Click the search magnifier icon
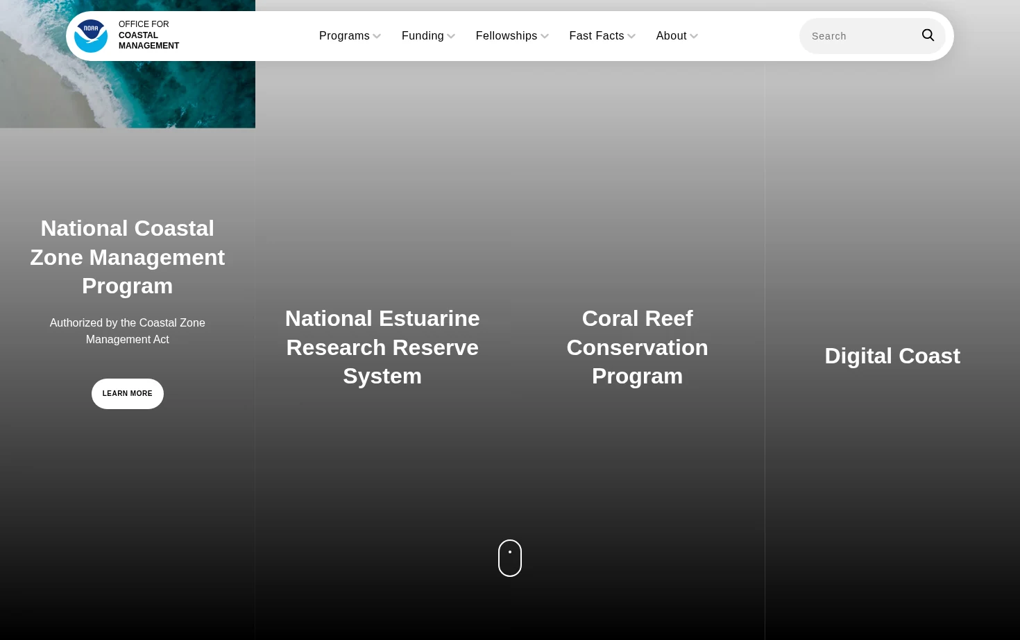The height and width of the screenshot is (640, 1020). tap(928, 35)
